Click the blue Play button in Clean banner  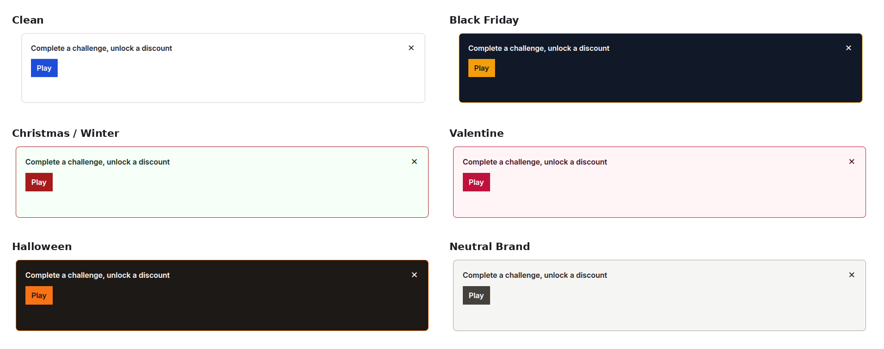point(44,68)
